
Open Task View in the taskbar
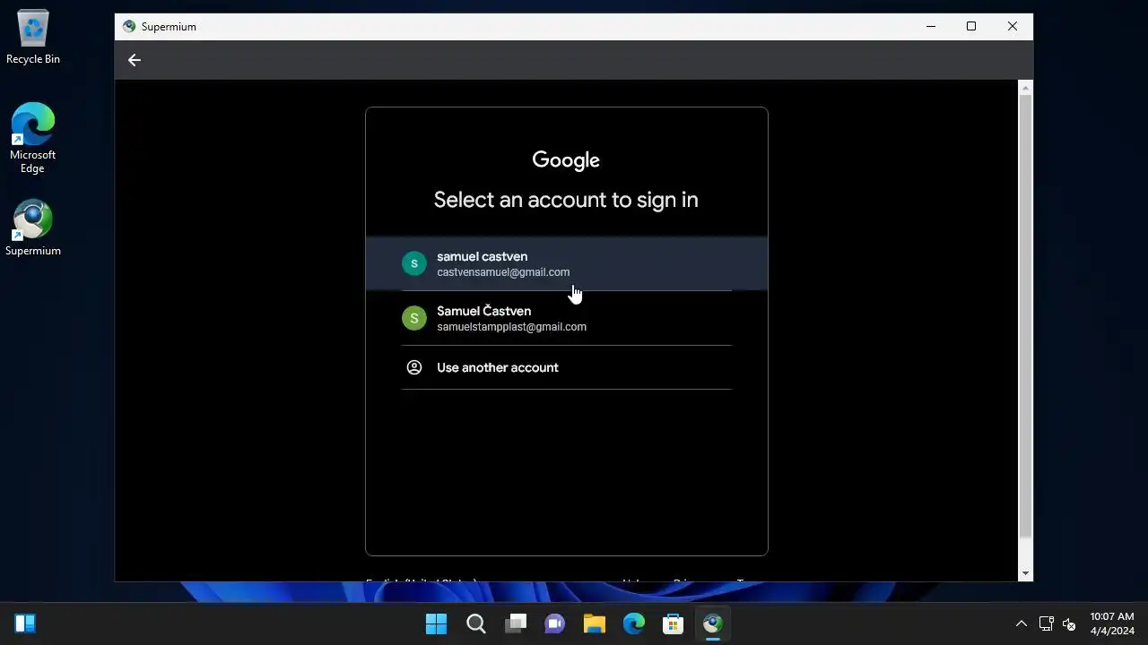[x=516, y=623]
